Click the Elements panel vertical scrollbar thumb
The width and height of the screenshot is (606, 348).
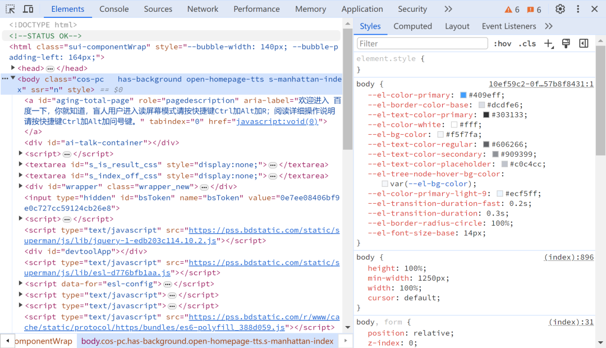tap(347, 89)
